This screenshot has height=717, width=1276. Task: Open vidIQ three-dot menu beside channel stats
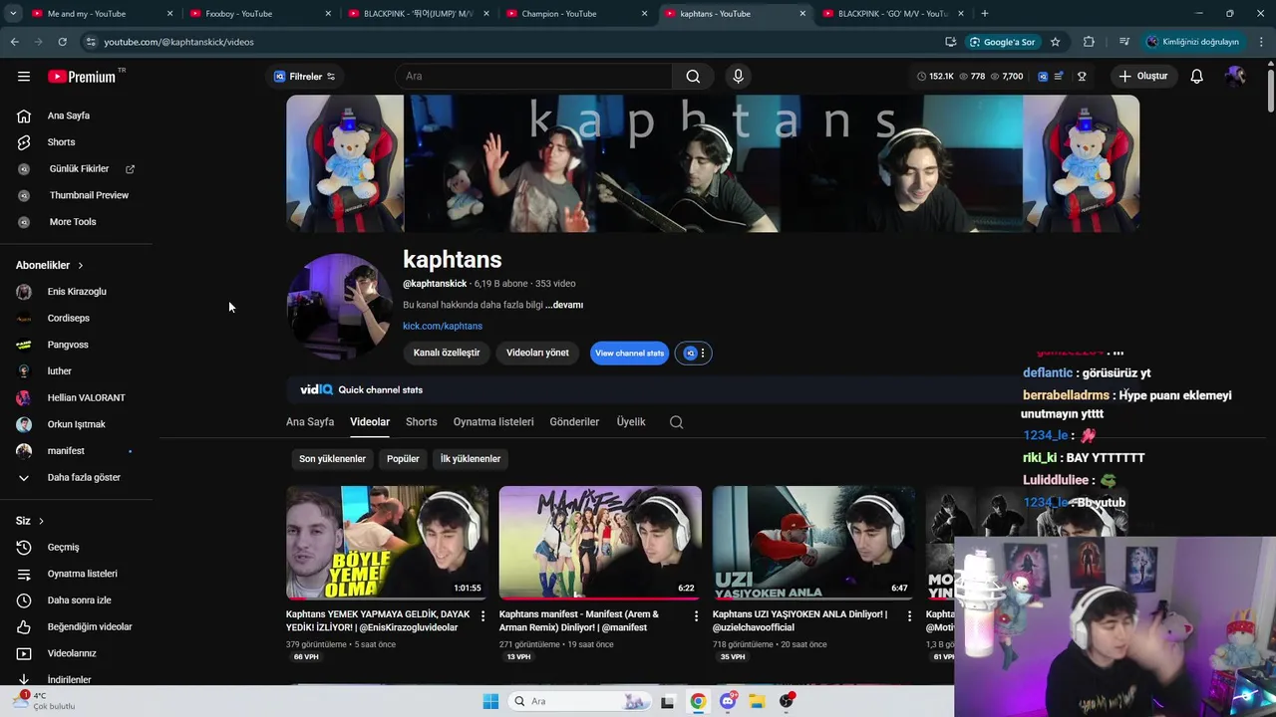[x=702, y=353]
